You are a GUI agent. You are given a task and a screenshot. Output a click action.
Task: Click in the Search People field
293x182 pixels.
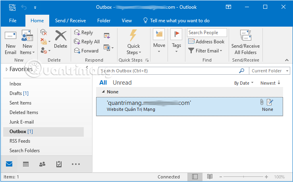[x=207, y=33]
